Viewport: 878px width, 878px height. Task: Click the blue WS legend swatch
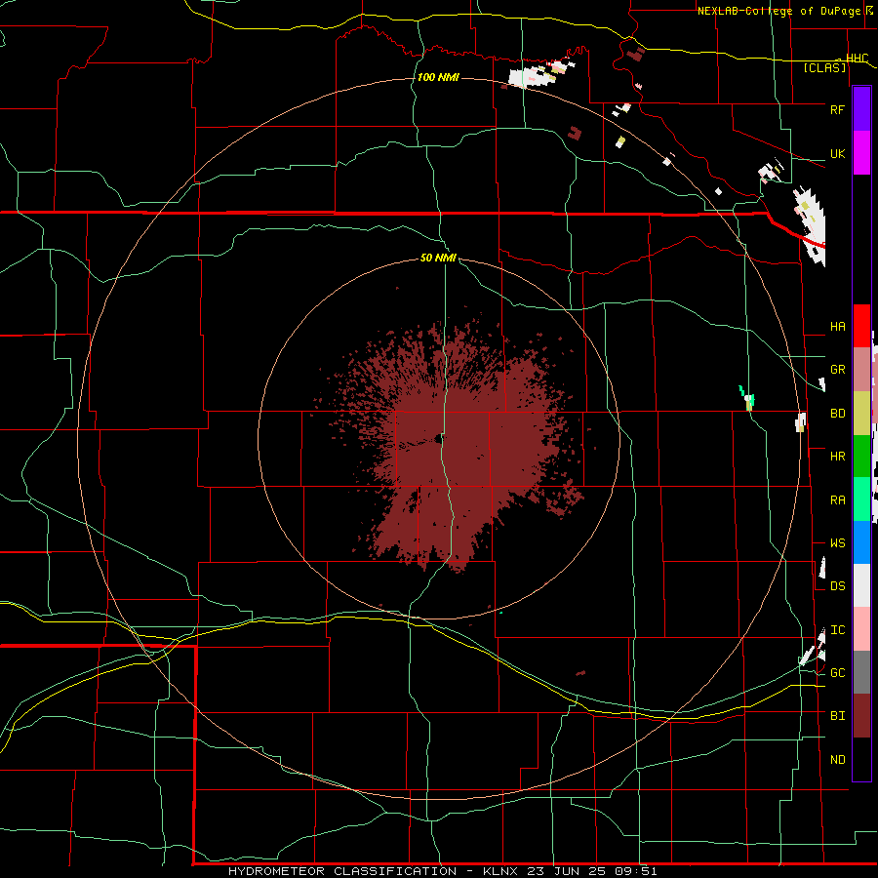pos(861,542)
